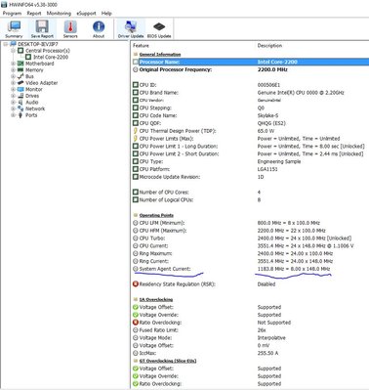Click the Description column header
Screen dimensions: 369x390
(x=269, y=46)
